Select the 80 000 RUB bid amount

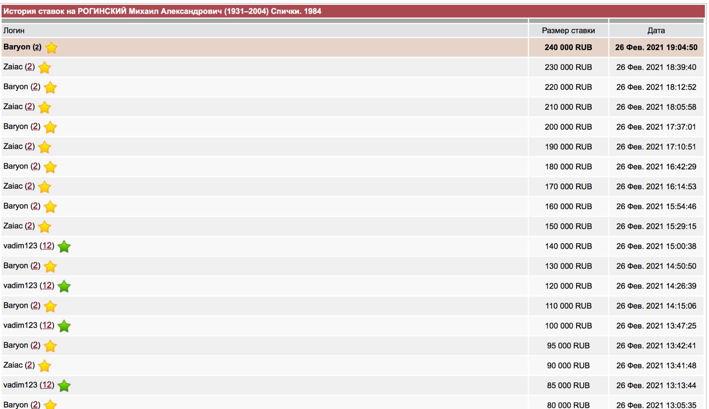[x=568, y=405]
